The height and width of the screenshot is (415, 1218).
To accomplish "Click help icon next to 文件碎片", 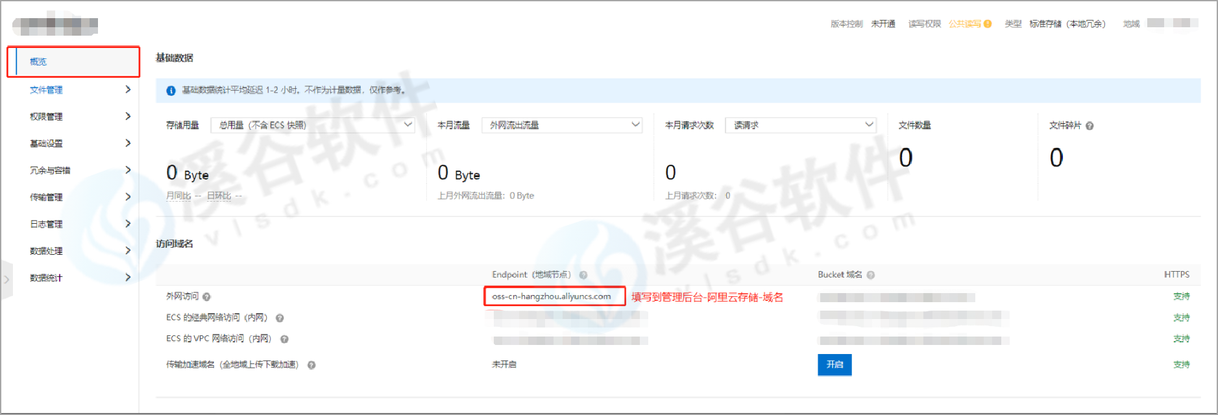I will [1090, 126].
